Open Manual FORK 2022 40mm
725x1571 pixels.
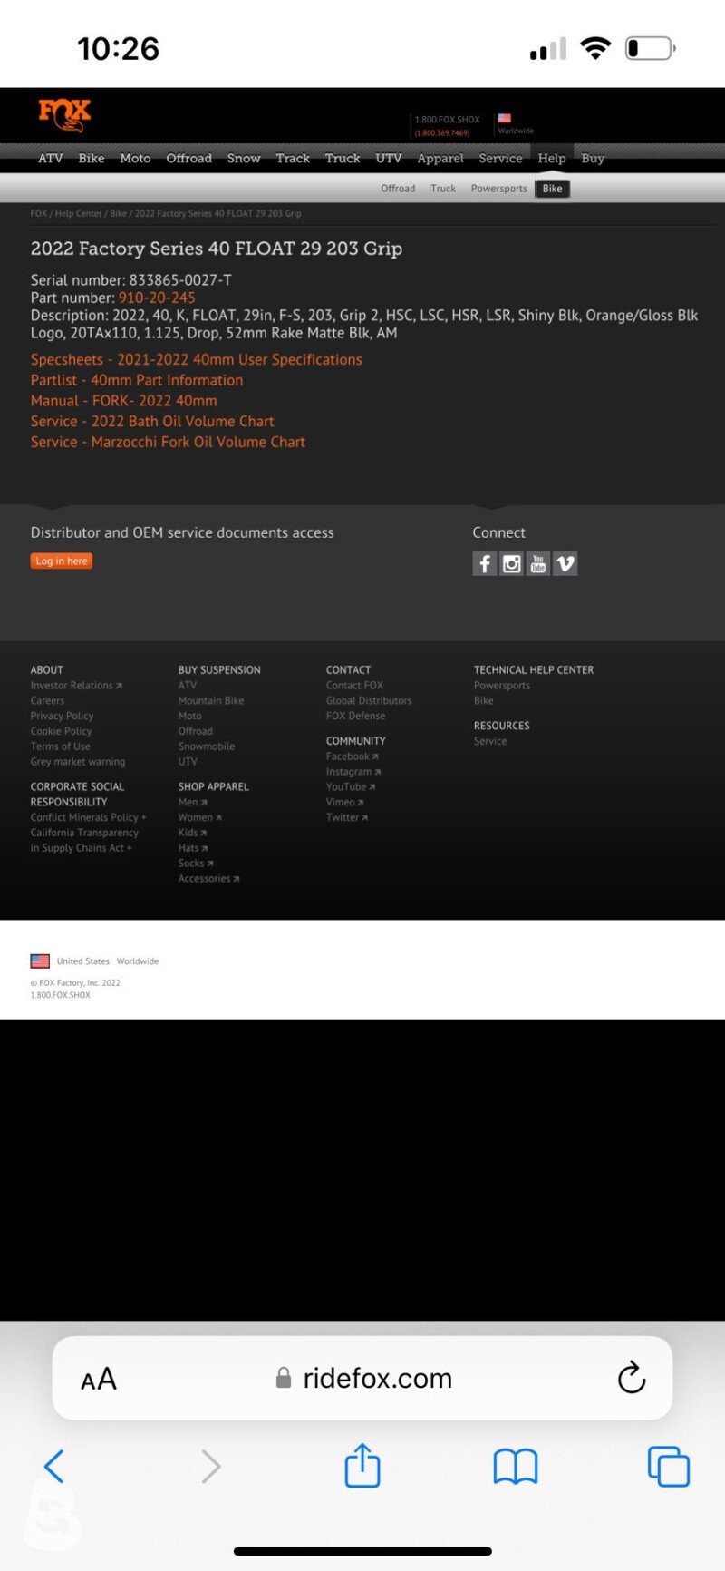(x=123, y=401)
